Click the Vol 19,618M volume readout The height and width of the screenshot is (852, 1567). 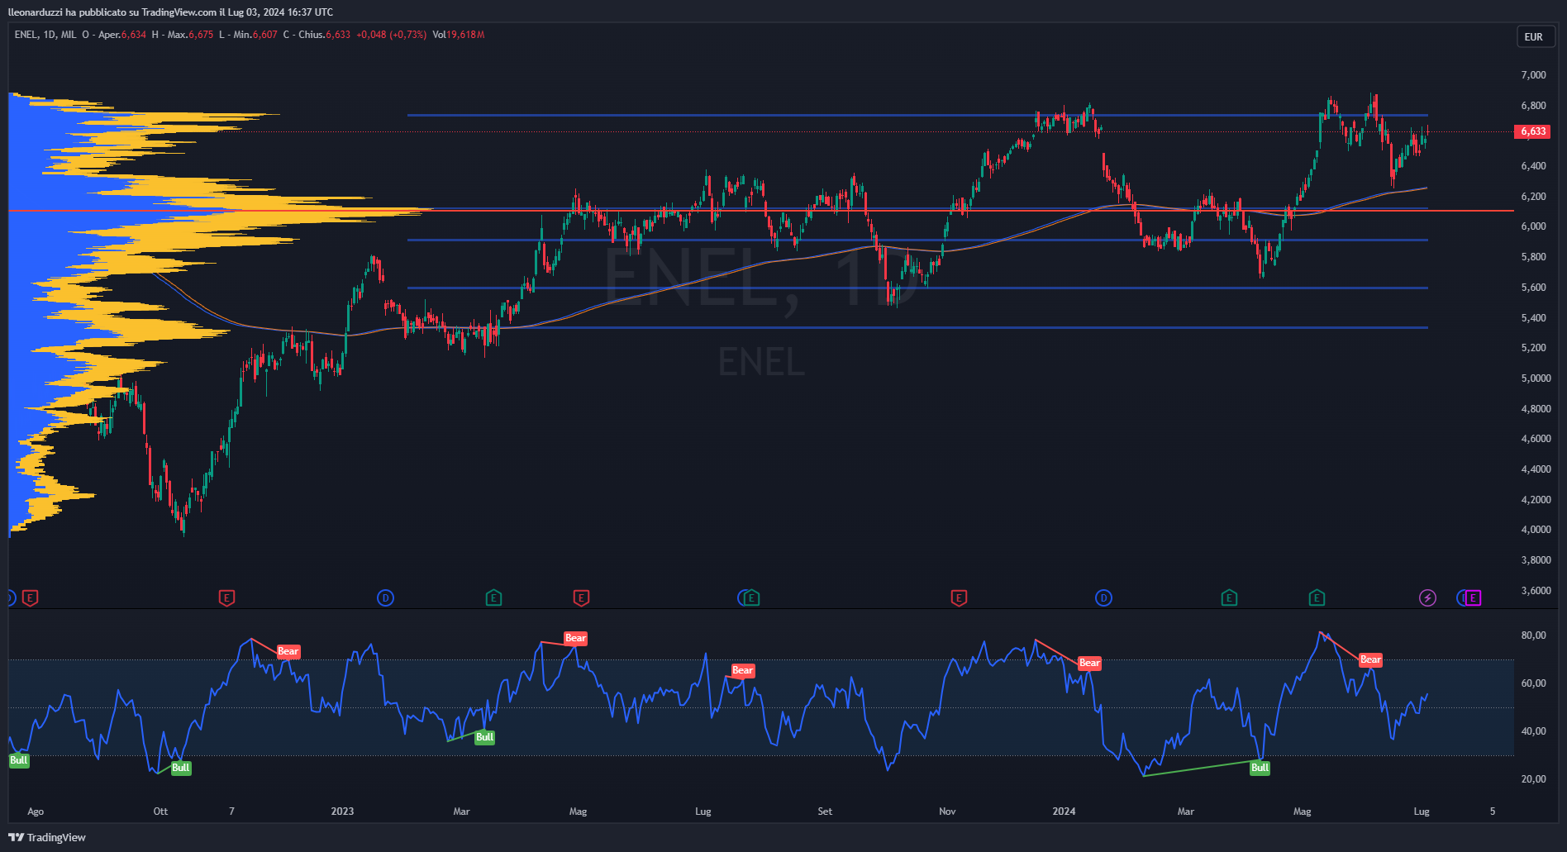[459, 35]
